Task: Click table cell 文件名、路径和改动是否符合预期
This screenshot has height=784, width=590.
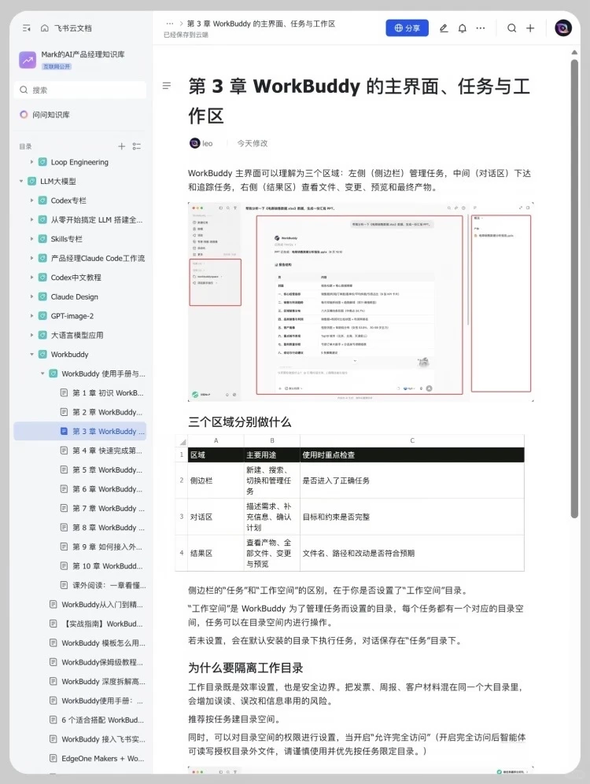Action: [x=412, y=553]
